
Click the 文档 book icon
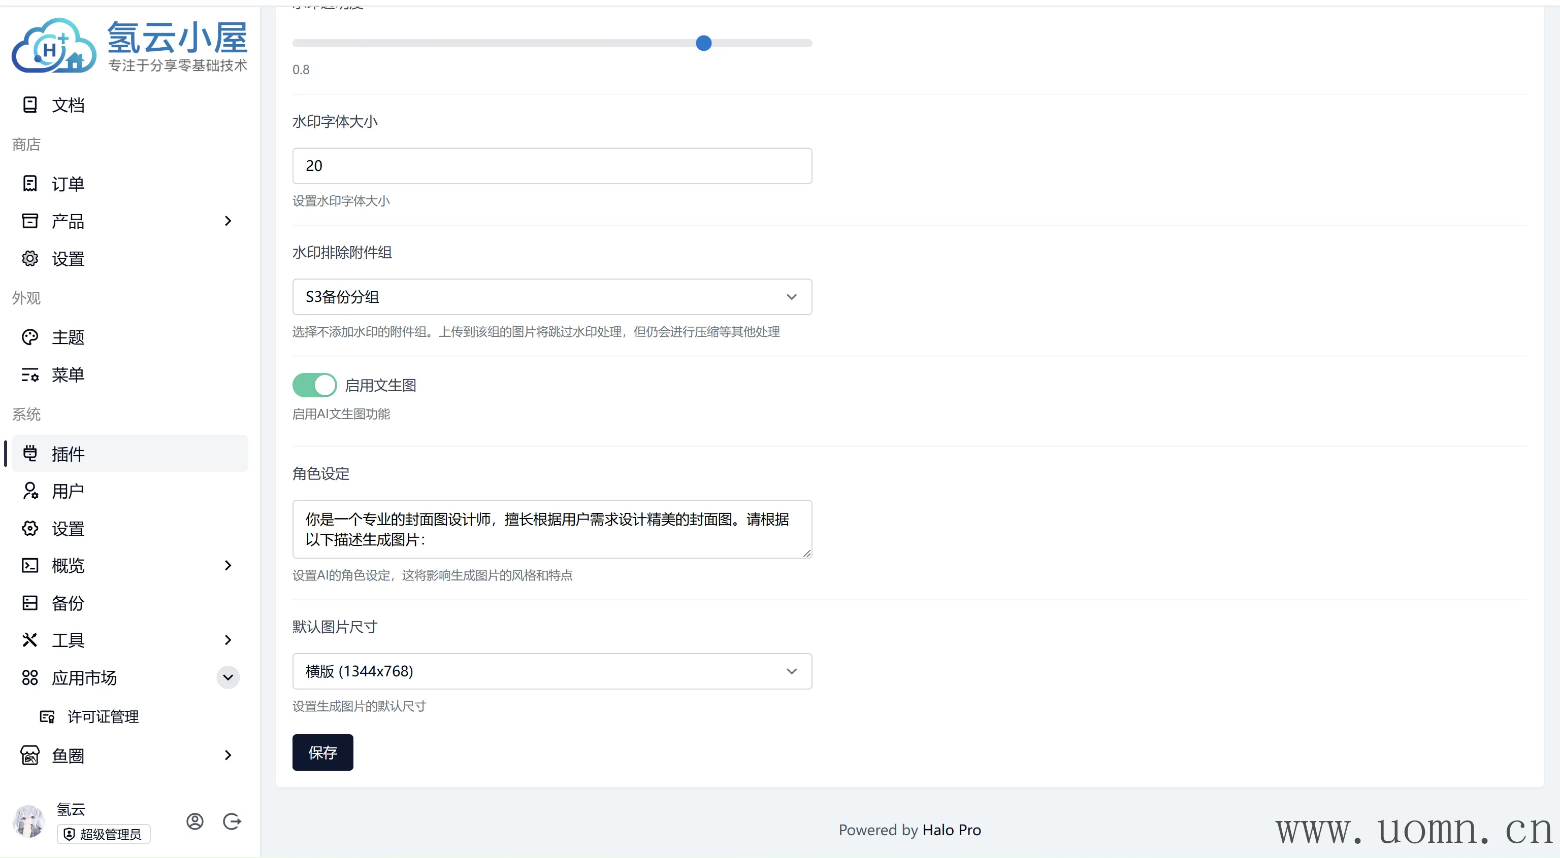click(29, 105)
